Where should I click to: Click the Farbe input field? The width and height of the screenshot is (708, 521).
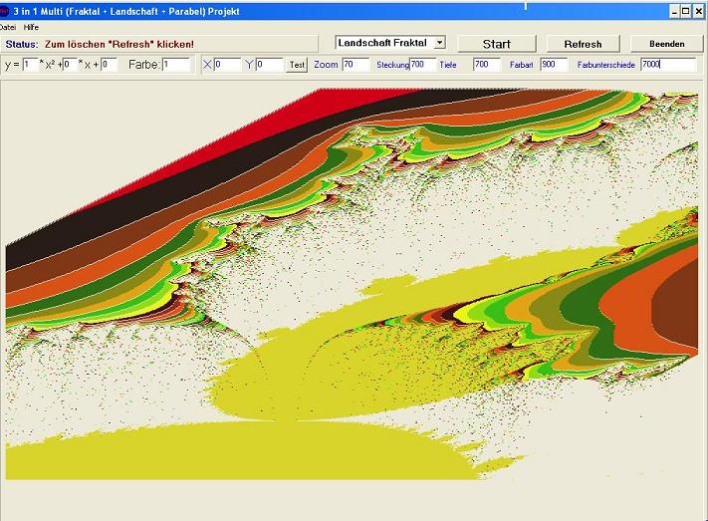point(175,65)
